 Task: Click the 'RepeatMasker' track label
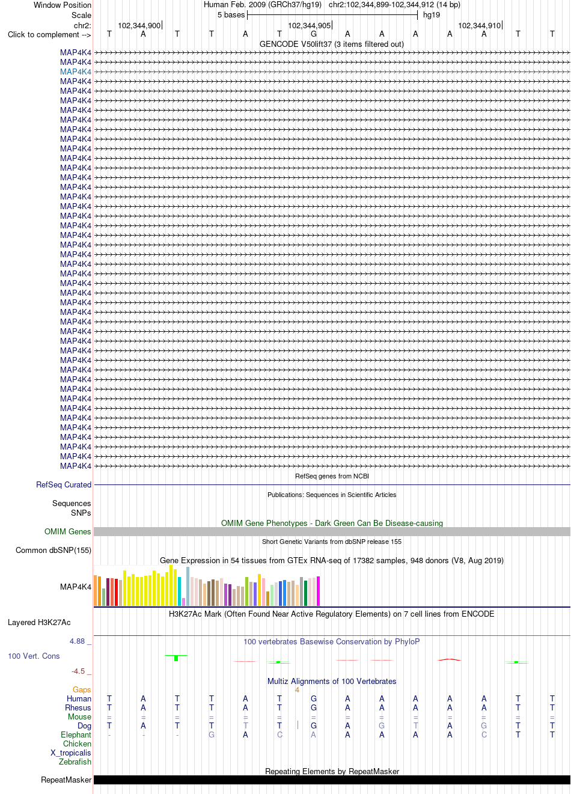pyautogui.click(x=66, y=780)
